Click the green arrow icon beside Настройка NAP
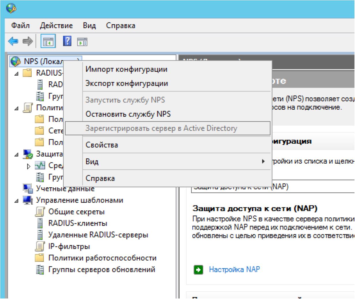Viewport: 355px width, 299px height. coord(198,270)
